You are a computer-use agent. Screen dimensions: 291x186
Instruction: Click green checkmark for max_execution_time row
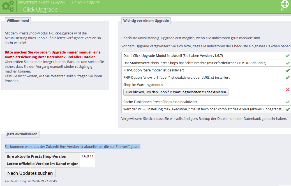287,109
